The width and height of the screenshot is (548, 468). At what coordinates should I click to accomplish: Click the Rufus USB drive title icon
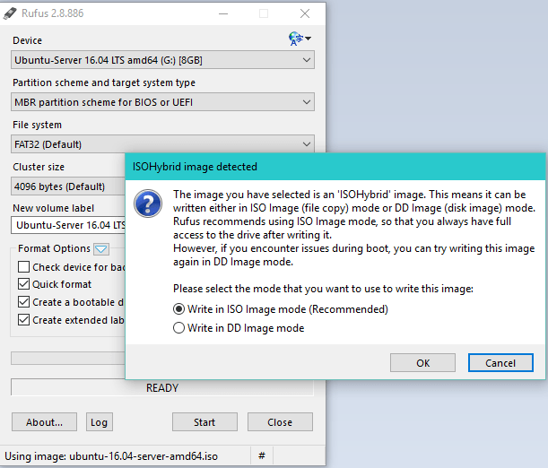tap(10, 13)
